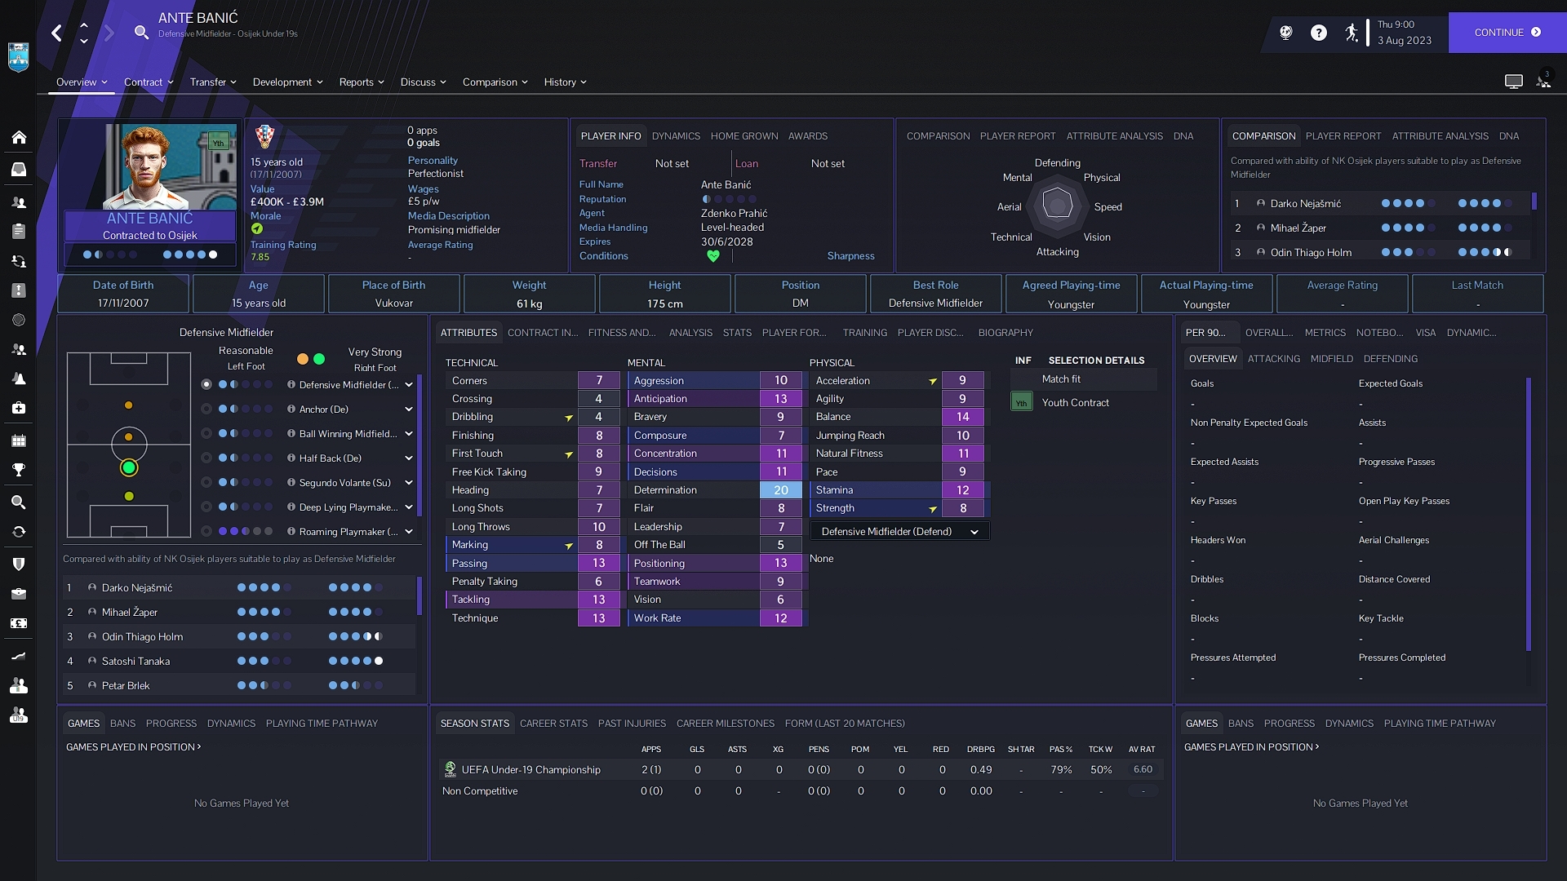Open the Home sidebar icon
1567x881 pixels.
19,137
